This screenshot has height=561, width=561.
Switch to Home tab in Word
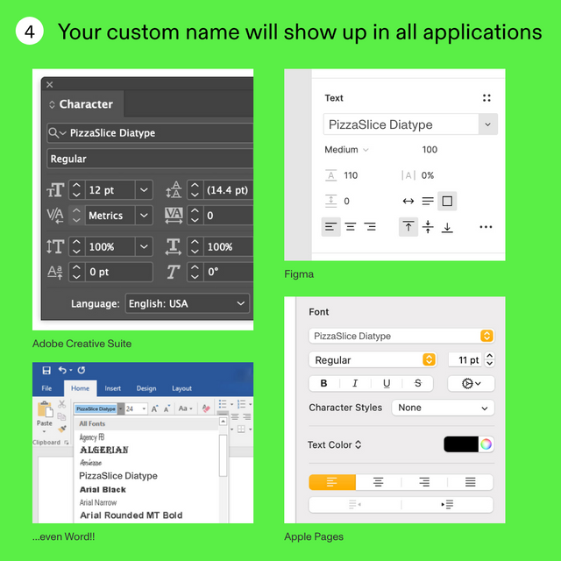click(80, 388)
